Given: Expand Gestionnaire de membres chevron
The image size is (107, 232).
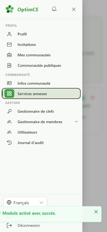Looking at the screenshot, I should coord(76,121).
